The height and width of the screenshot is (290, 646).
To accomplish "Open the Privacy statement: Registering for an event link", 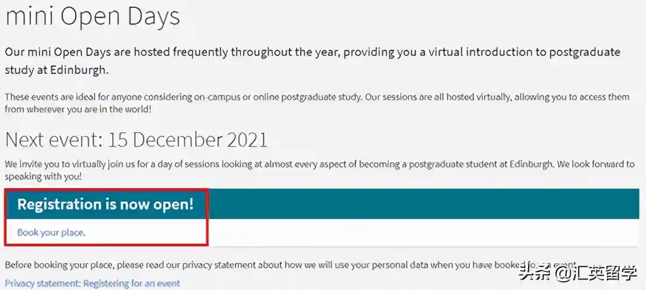I will [93, 284].
